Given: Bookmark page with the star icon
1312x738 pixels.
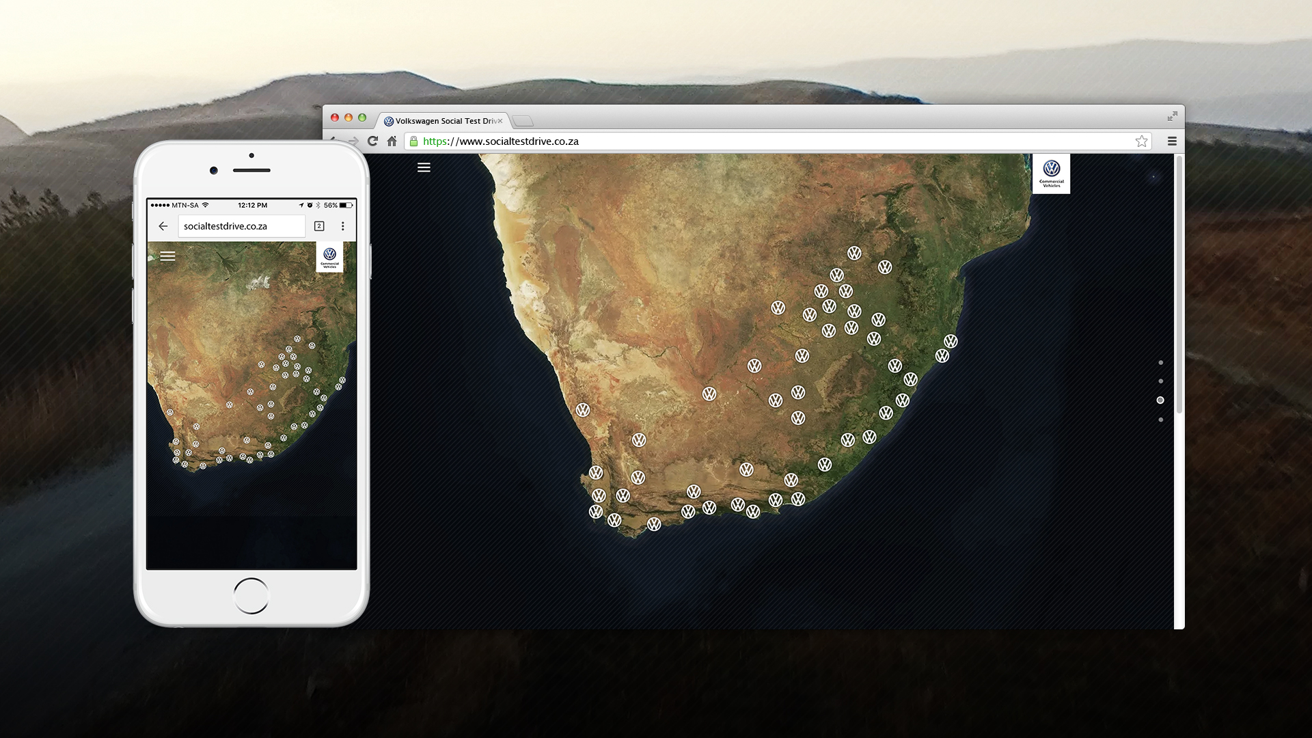Looking at the screenshot, I should point(1141,141).
